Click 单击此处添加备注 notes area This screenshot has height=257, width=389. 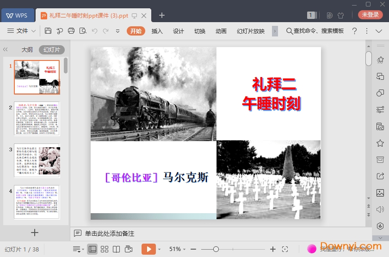(110, 233)
